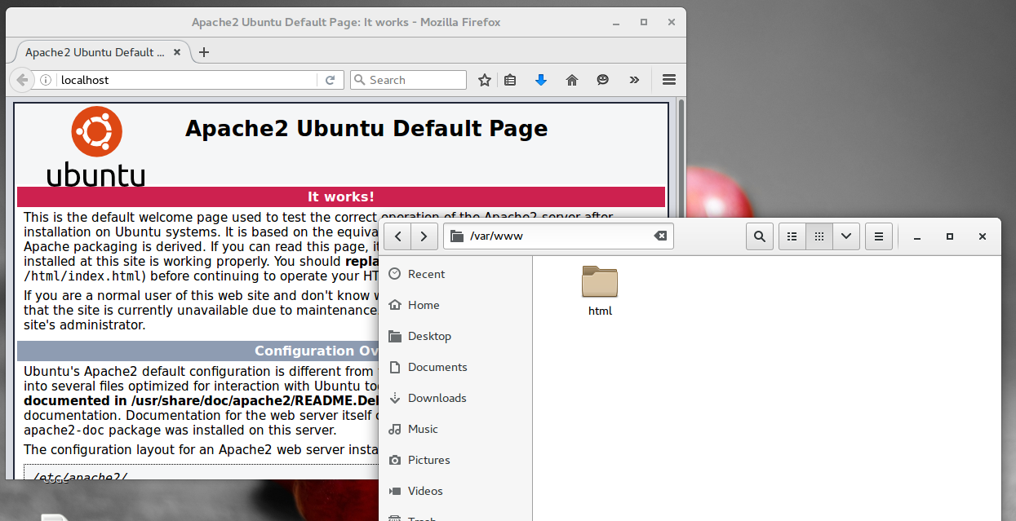Open the smiley chat icon in Firefox toolbar
Screen dimensions: 1016x521
pos(603,80)
